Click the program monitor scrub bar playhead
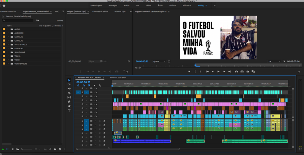304x155 pixels. click(x=195, y=65)
